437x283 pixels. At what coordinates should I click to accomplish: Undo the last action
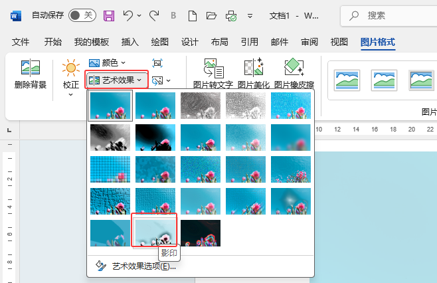pyautogui.click(x=128, y=16)
